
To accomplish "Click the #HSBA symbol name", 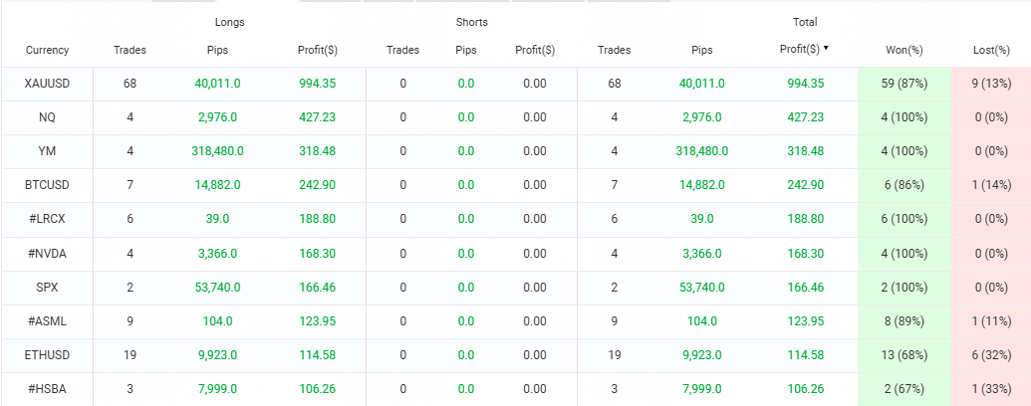I will (x=47, y=388).
